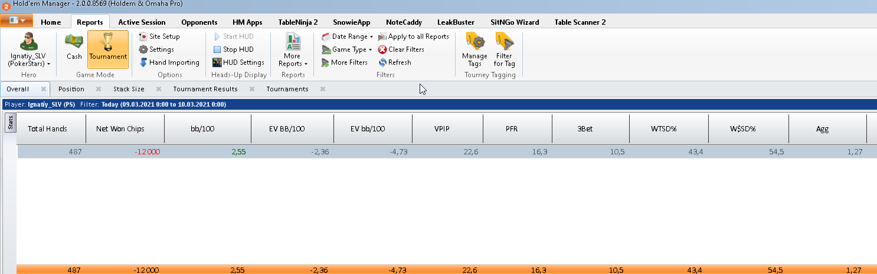Viewport: 877px width, 274px height.
Task: Switch to the Home ribbon tab
Action: coord(51,22)
